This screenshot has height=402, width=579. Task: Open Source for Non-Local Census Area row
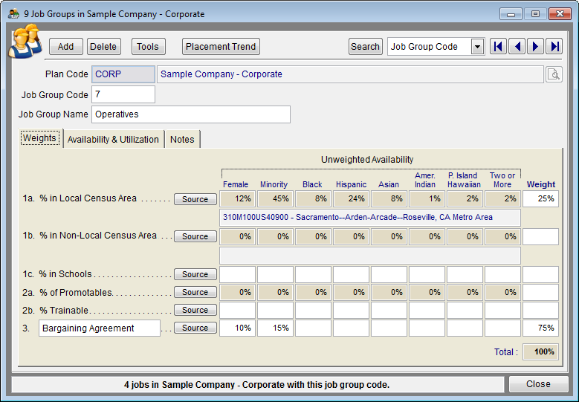(x=195, y=236)
